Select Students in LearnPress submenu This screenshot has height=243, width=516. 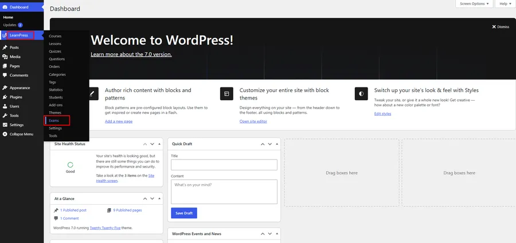coord(56,98)
